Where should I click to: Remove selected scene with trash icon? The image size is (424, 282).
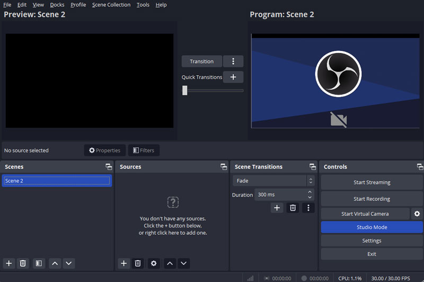click(x=23, y=263)
